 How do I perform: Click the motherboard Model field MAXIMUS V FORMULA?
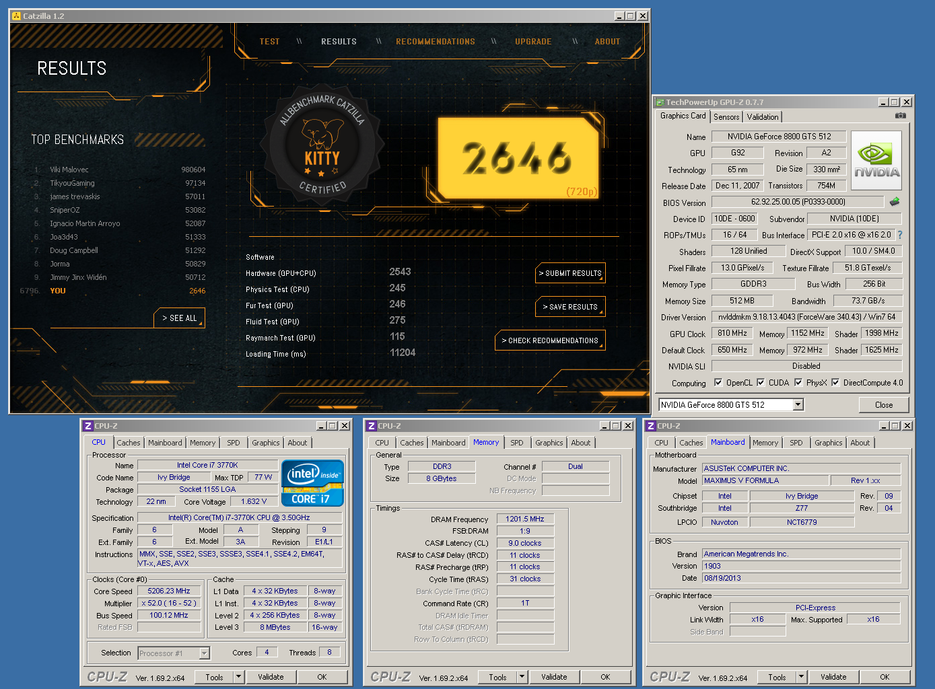[x=765, y=480]
